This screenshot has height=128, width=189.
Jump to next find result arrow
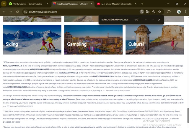point(153,20)
